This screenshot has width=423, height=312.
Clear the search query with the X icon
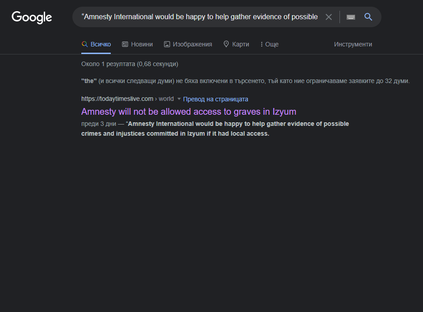[x=329, y=17]
